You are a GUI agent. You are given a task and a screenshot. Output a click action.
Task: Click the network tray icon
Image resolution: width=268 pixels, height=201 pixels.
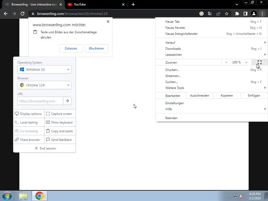(235, 196)
